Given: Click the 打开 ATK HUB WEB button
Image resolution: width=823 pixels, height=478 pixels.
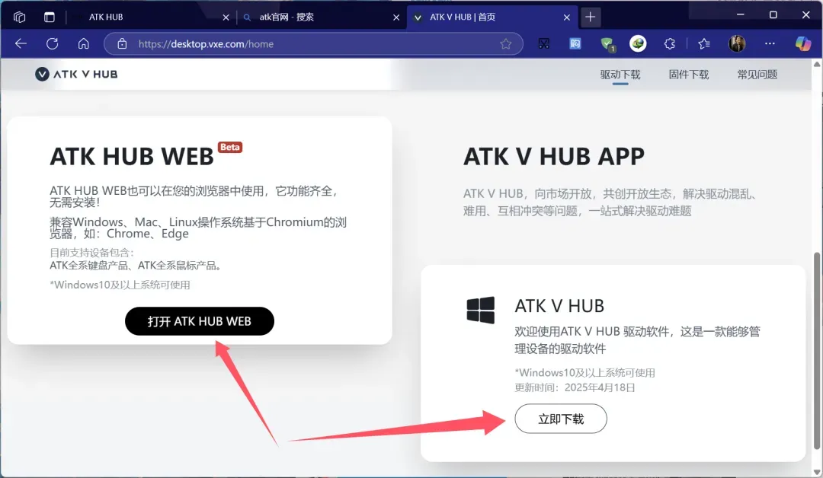Looking at the screenshot, I should click(200, 320).
